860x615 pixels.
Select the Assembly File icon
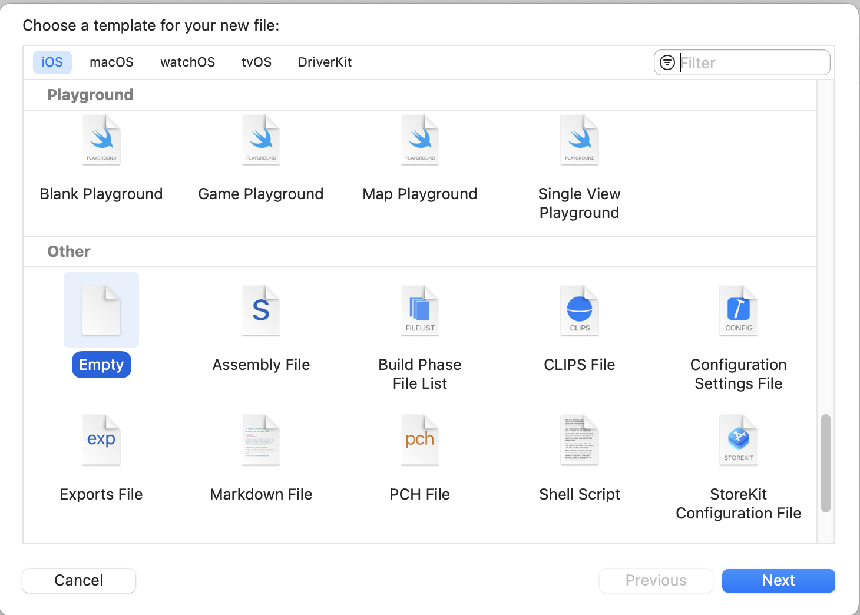click(x=261, y=310)
